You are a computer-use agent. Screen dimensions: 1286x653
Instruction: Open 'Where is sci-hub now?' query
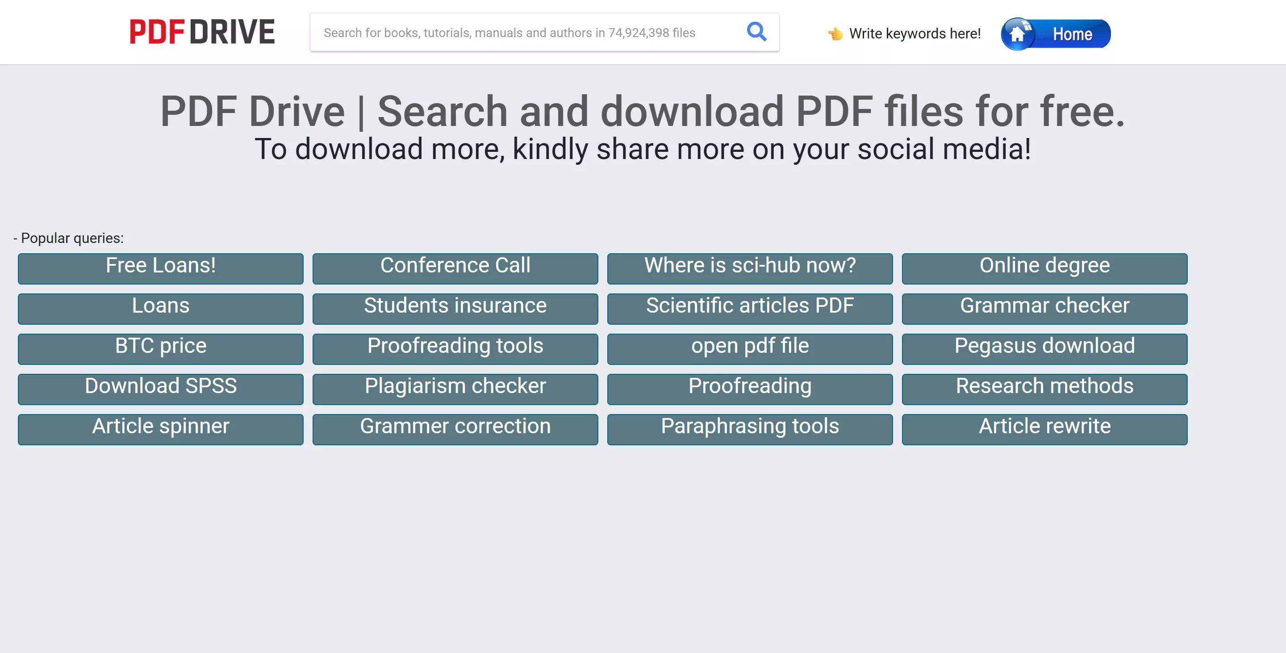tap(749, 268)
